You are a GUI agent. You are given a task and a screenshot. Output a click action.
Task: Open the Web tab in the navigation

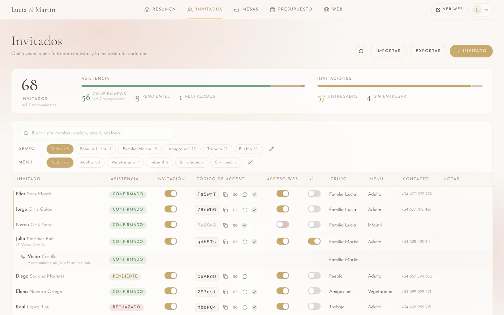click(x=333, y=9)
